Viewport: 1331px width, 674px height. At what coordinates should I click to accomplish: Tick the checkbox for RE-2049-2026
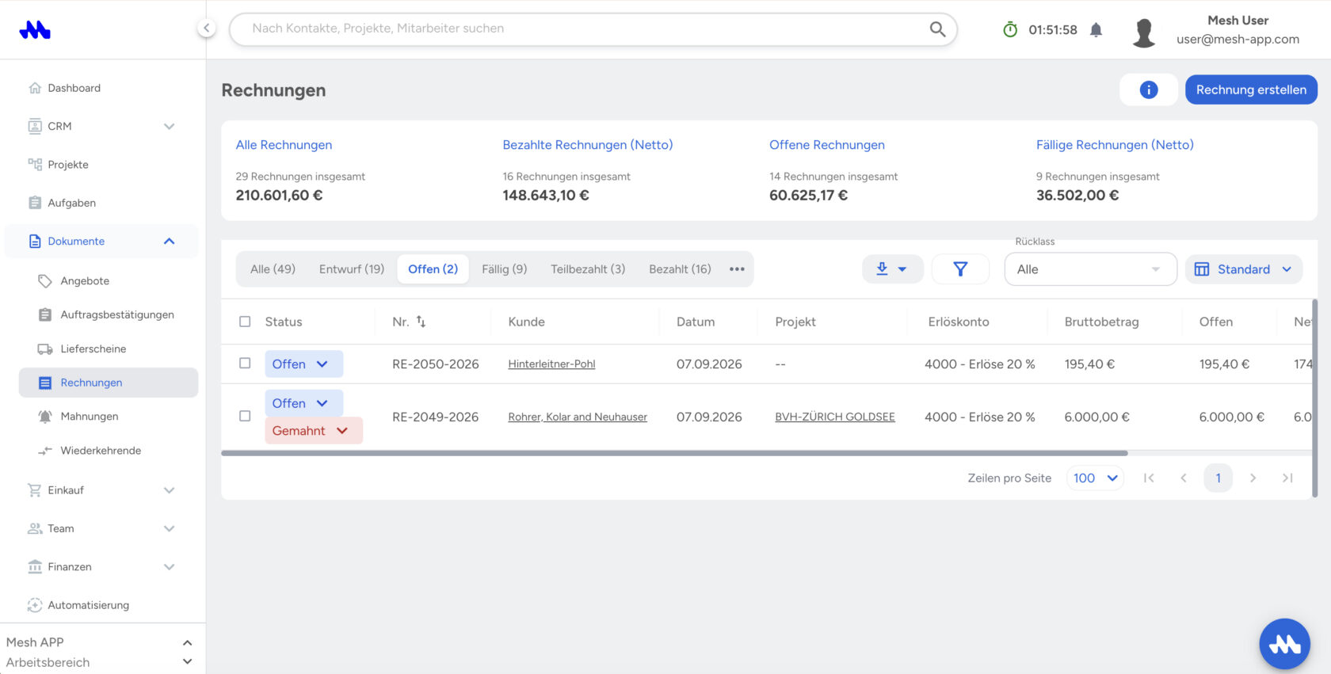tap(245, 416)
